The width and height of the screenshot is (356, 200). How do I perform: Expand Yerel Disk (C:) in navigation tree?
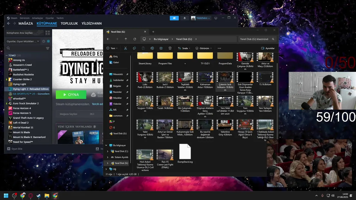[108, 151]
